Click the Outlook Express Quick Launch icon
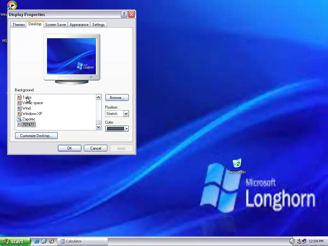Viewport: 328px width, 246px height. click(x=44, y=241)
